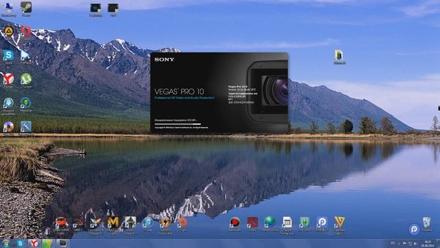Image resolution: width=440 pixels, height=248 pixels.
Task: Open Skype from the taskbar
Action: [20, 243]
